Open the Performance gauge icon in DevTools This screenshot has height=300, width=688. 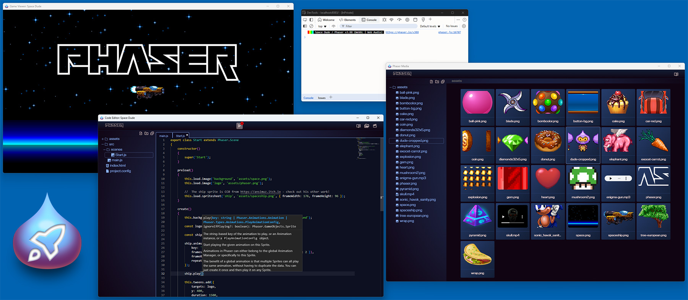click(x=399, y=19)
